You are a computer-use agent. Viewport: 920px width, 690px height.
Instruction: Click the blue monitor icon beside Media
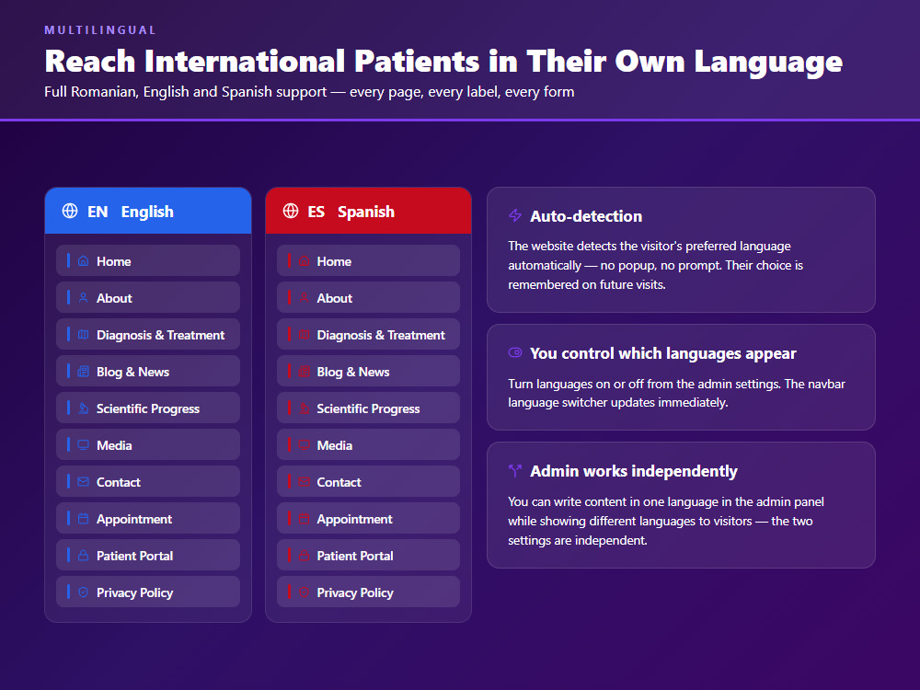click(84, 444)
